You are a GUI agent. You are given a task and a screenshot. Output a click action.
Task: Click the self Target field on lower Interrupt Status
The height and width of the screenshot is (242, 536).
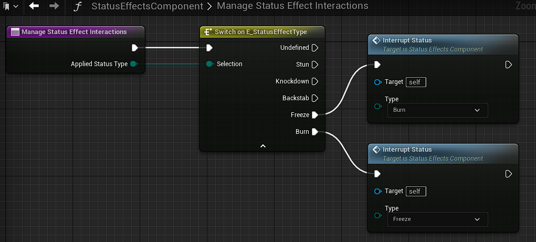(x=416, y=192)
